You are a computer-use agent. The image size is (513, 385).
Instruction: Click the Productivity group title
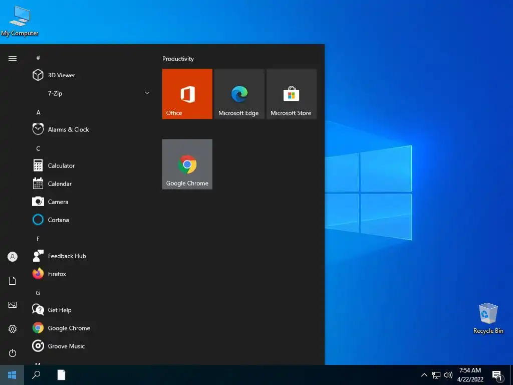[x=178, y=59]
